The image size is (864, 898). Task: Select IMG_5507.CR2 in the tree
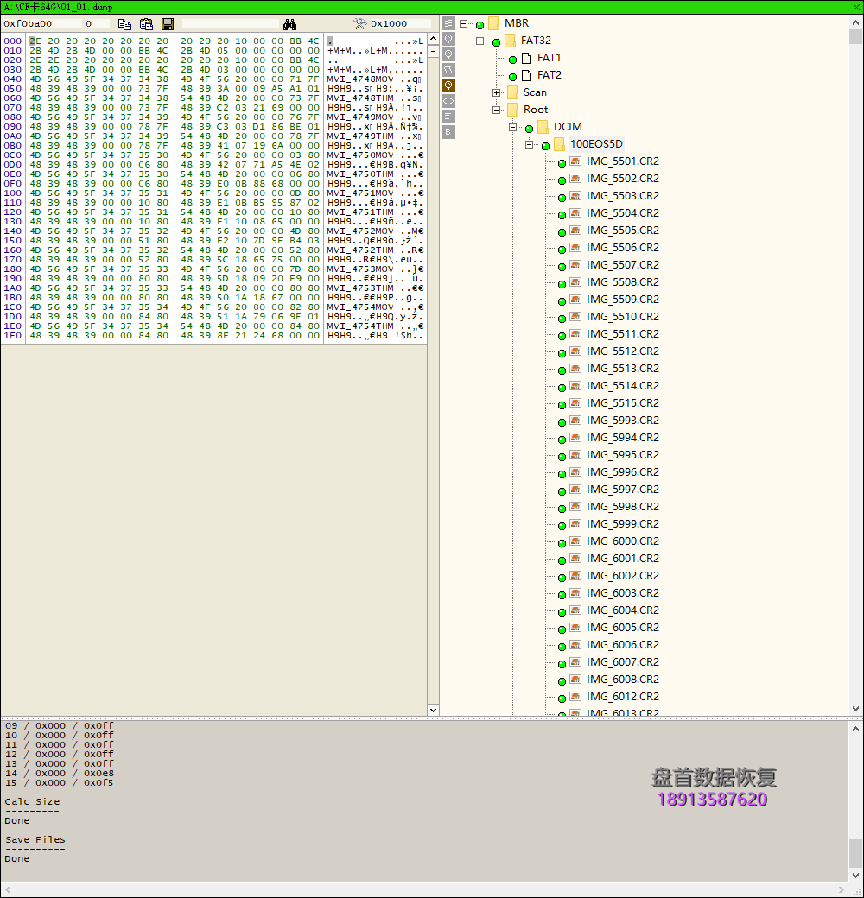[x=623, y=265]
